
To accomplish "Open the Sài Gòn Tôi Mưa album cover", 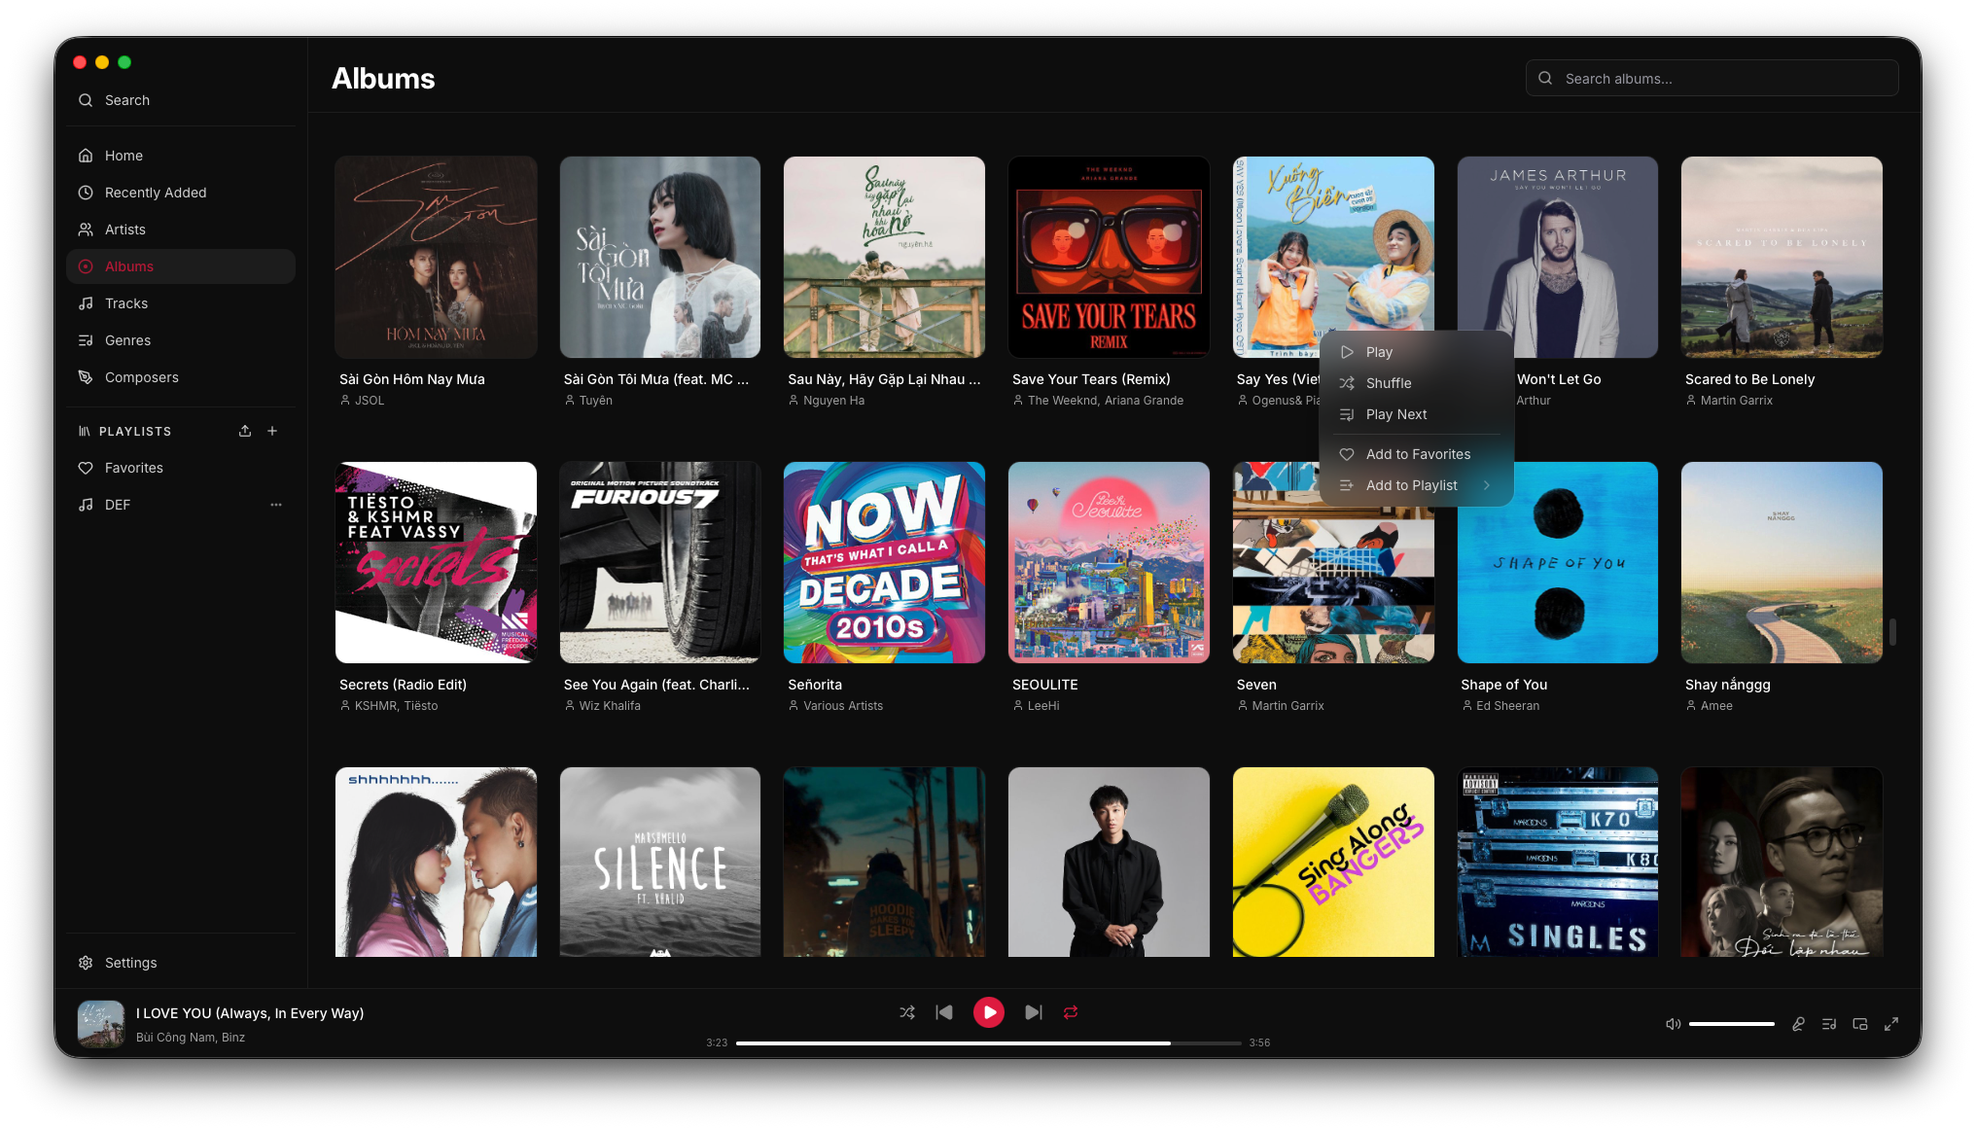I will 660,258.
